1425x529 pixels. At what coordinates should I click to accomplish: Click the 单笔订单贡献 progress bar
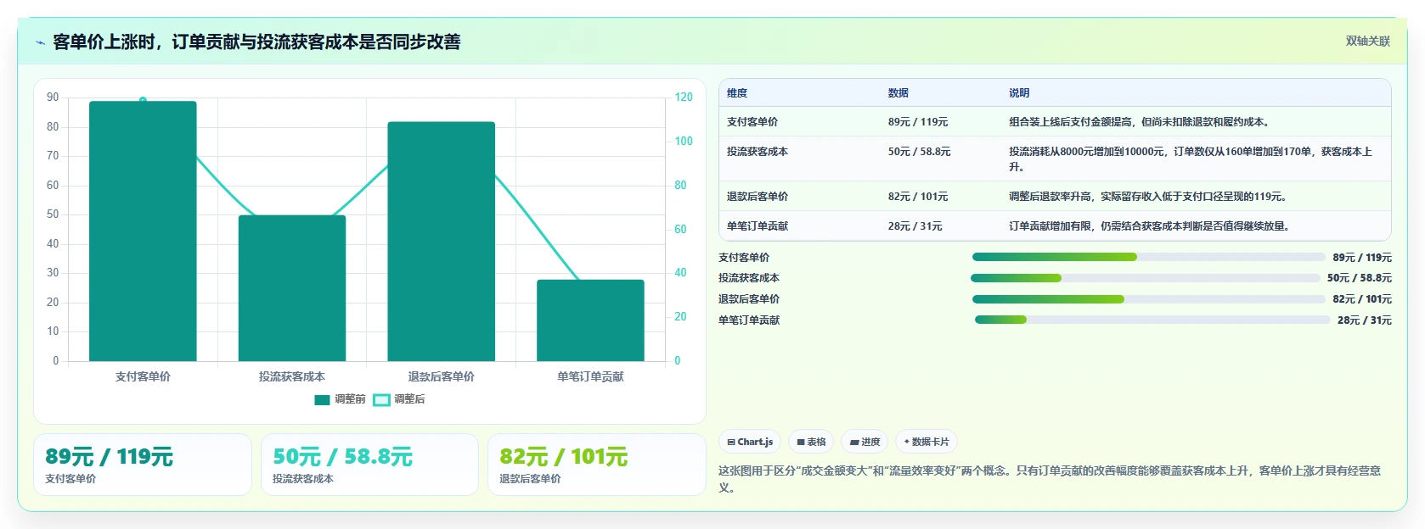[1152, 320]
